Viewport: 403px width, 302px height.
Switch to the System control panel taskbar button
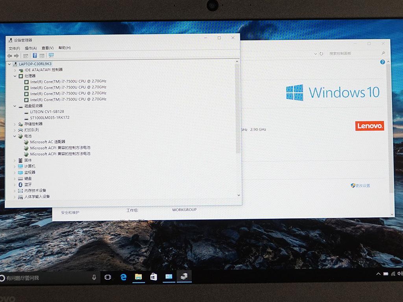click(169, 276)
